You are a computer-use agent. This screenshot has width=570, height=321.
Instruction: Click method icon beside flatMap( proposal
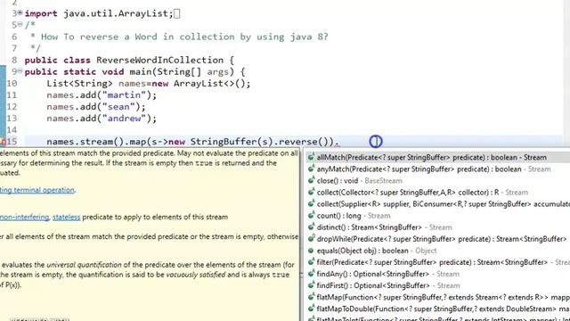(x=311, y=297)
